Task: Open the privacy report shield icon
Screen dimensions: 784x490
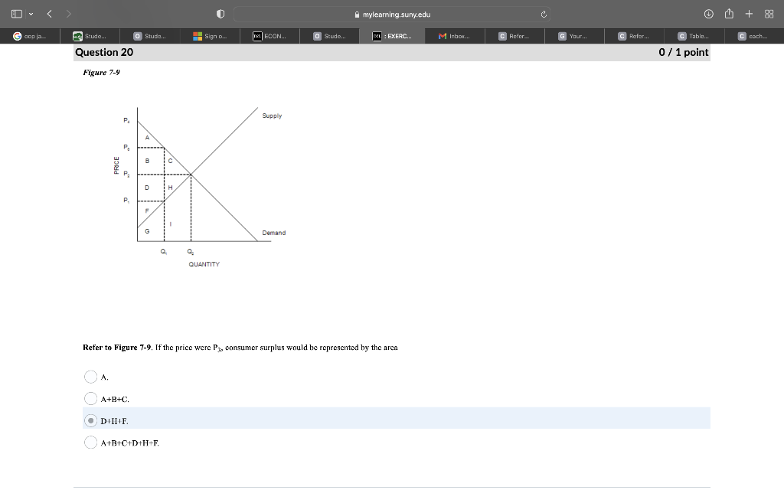Action: [220, 14]
